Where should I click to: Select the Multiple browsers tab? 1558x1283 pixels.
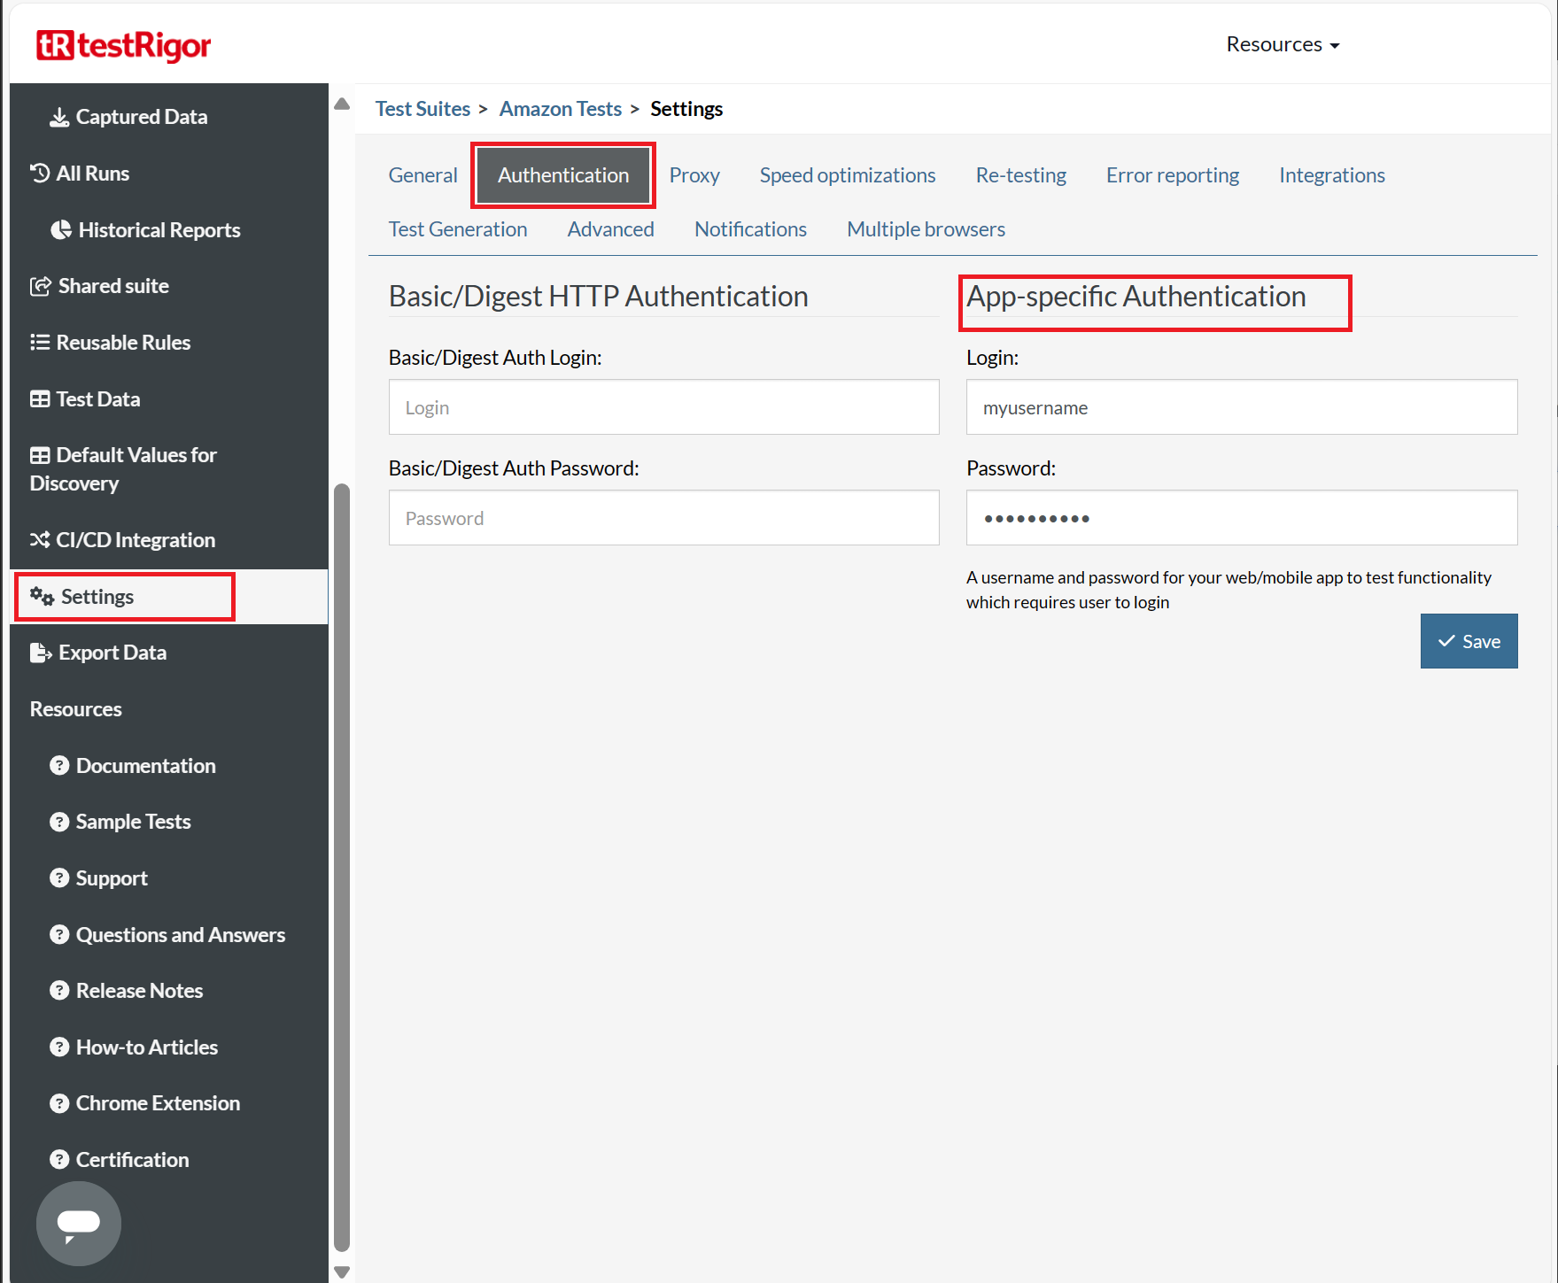point(926,229)
